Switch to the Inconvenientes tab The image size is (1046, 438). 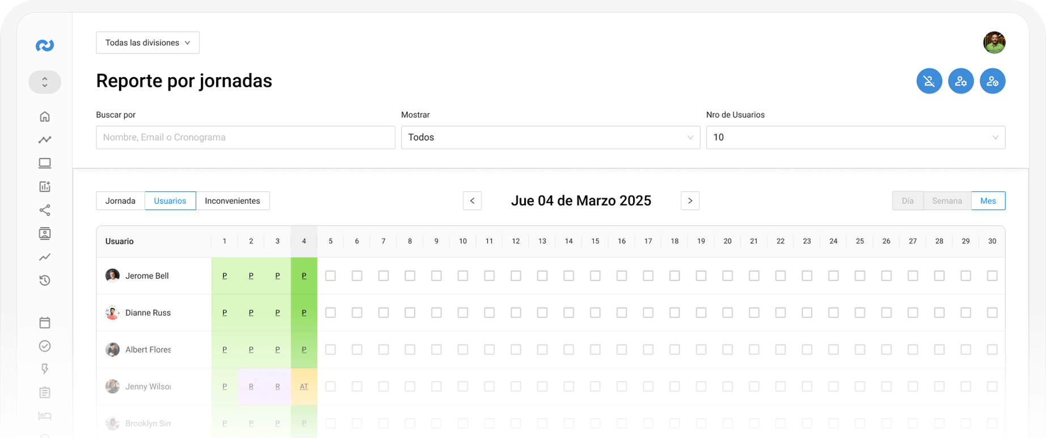[x=233, y=201]
